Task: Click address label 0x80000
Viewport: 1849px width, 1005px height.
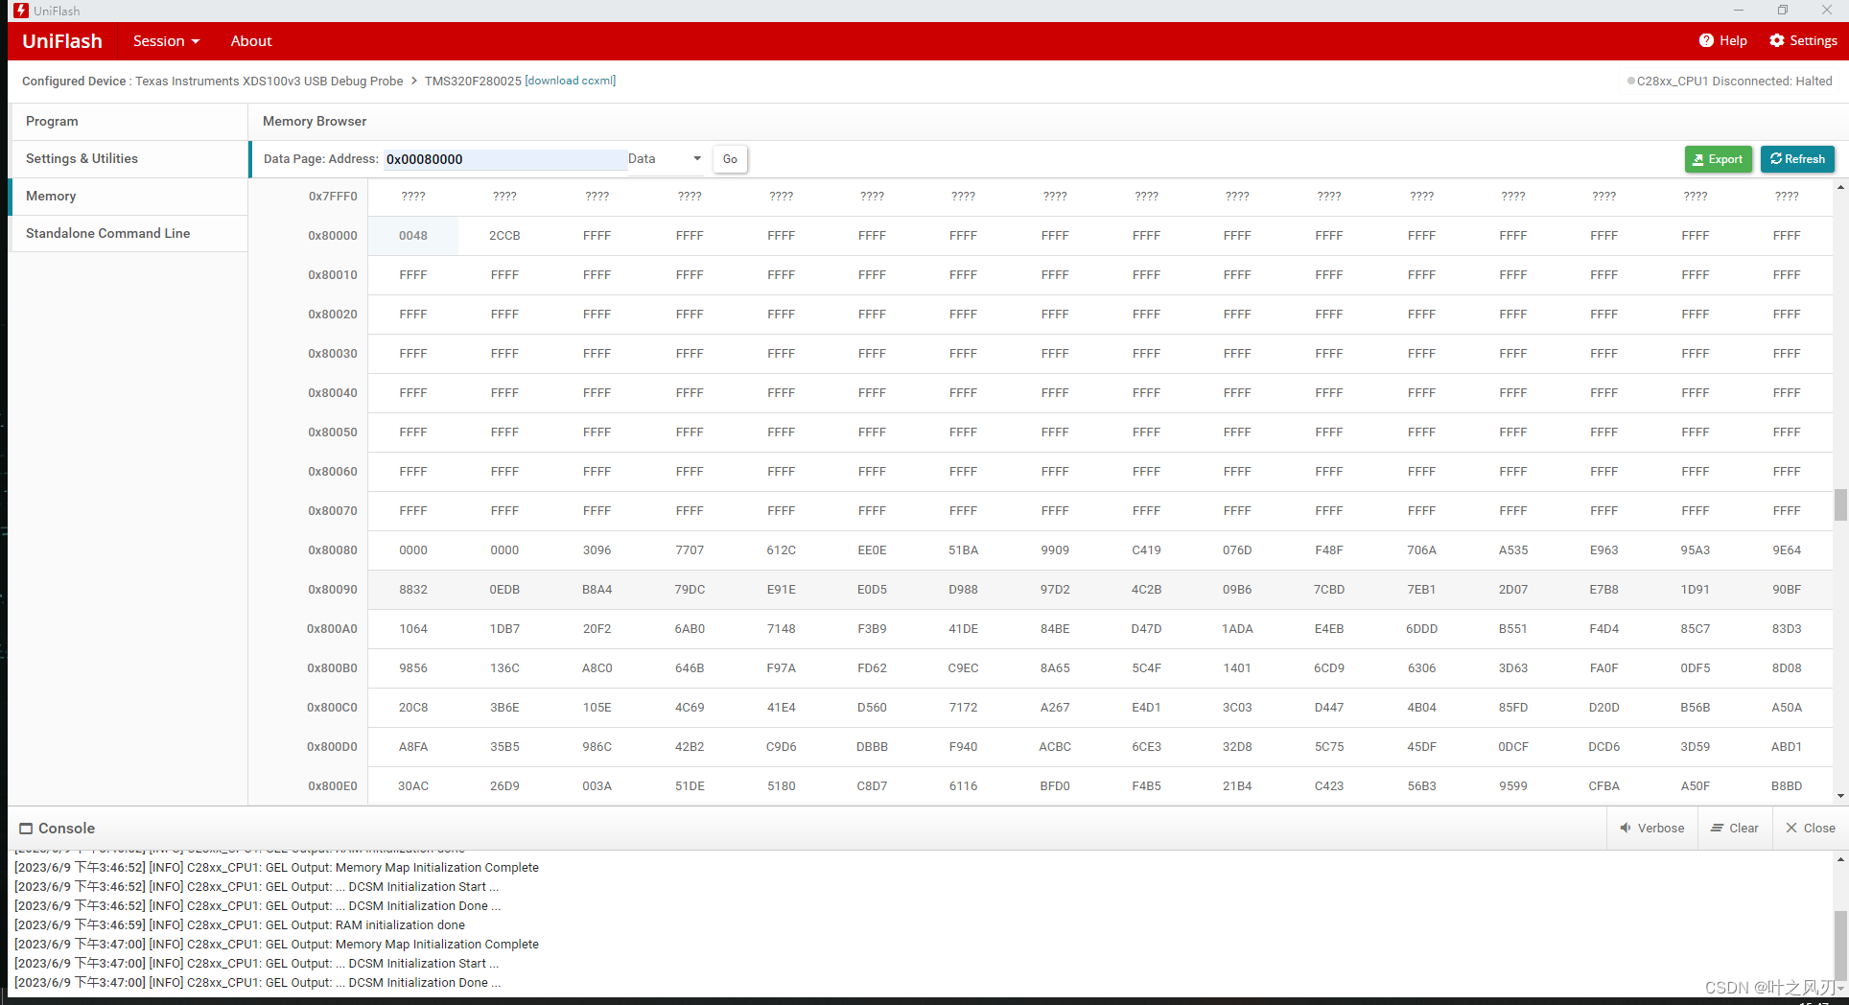Action: [333, 236]
